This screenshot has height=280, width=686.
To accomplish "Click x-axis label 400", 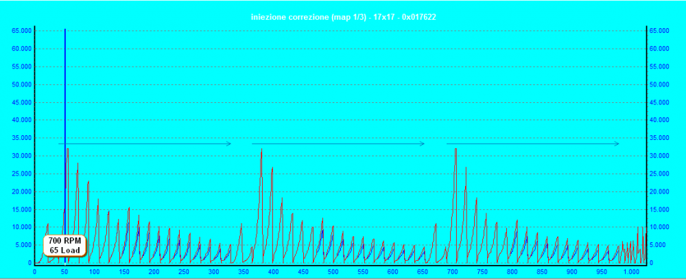I will point(274,271).
